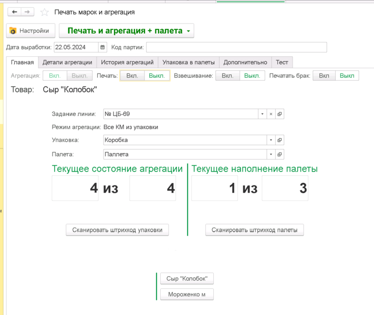374x315 pixels.
Task: Set Печать to Вкл.
Action: (132, 76)
